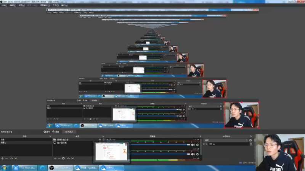The image size is (305, 171).
Task: Open the 帮助(H) menu
Action: click(x=64, y=5)
